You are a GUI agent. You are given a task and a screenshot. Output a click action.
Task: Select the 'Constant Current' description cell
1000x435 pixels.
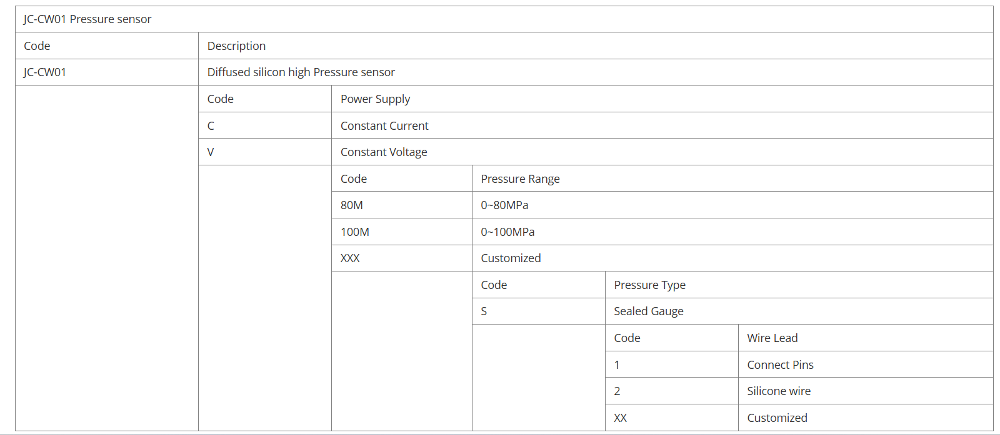[384, 126]
